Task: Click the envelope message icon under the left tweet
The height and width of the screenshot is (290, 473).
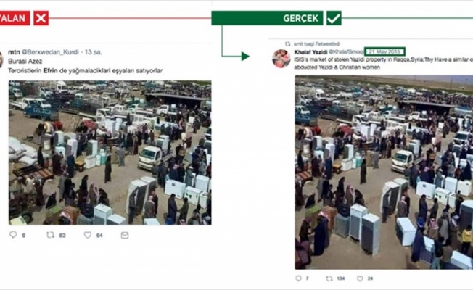Action: 125,235
